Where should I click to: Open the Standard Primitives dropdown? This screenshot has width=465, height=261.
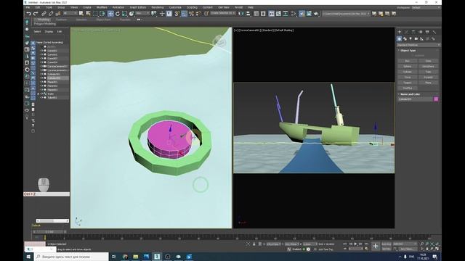pyautogui.click(x=418, y=45)
